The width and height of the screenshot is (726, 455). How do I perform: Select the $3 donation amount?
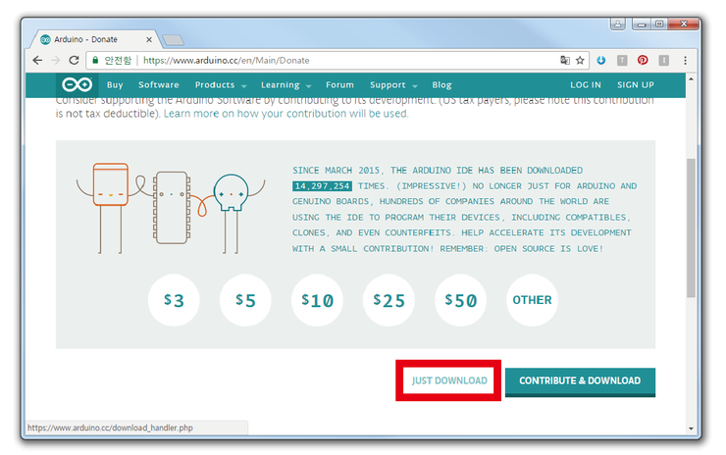pyautogui.click(x=174, y=300)
